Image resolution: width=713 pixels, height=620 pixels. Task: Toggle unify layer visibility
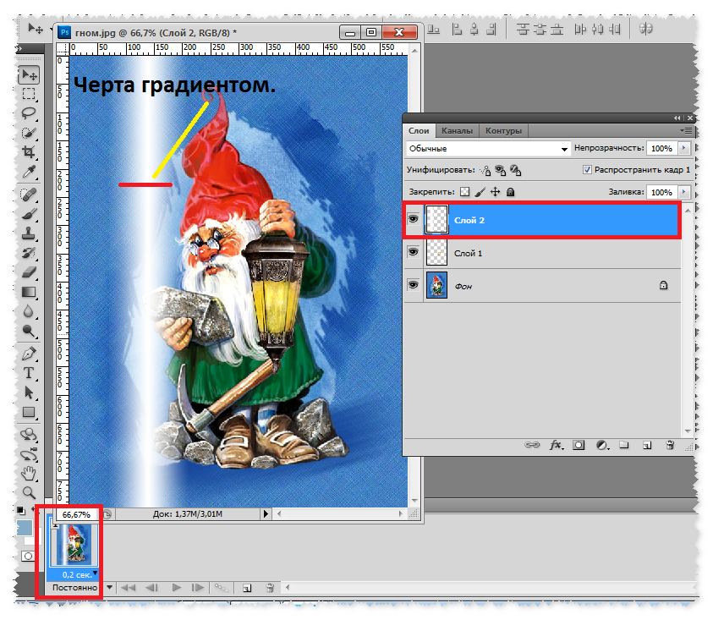500,170
